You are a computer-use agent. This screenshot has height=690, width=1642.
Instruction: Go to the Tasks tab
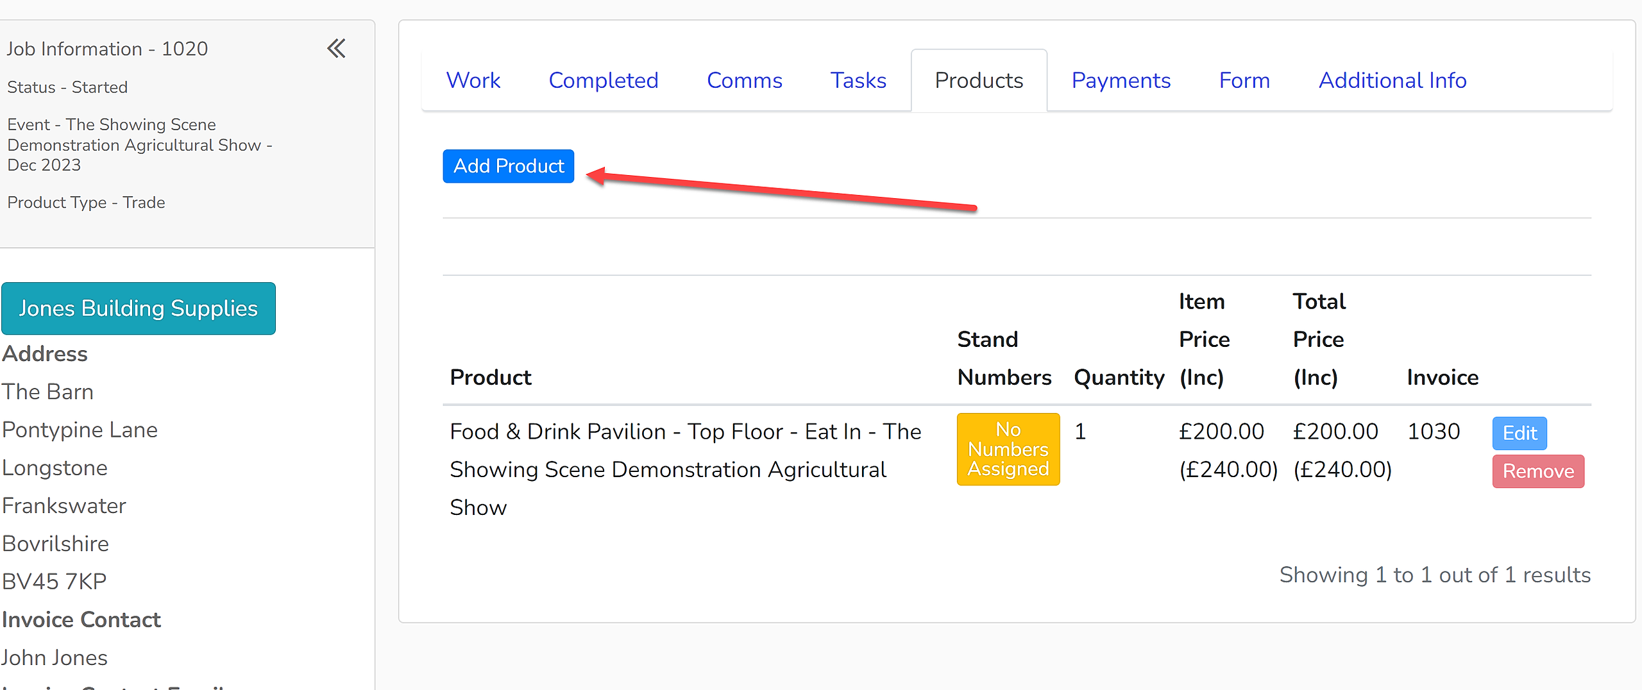pos(858,80)
